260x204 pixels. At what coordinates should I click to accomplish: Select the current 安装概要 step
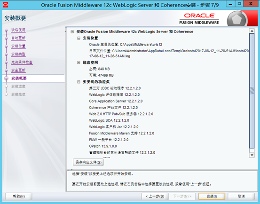pos(19,78)
